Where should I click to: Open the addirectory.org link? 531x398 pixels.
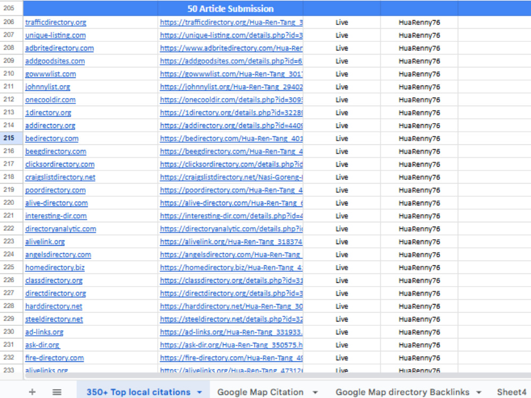pyautogui.click(x=50, y=125)
